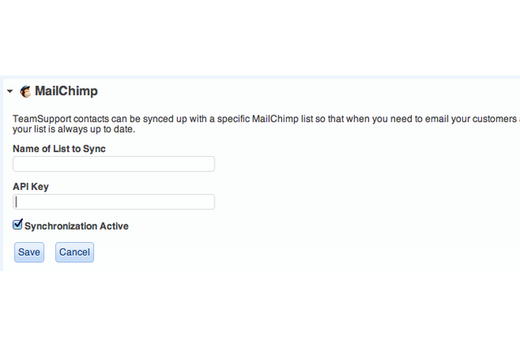520x346 pixels.
Task: Click the "API Key" field label
Action: pos(31,187)
